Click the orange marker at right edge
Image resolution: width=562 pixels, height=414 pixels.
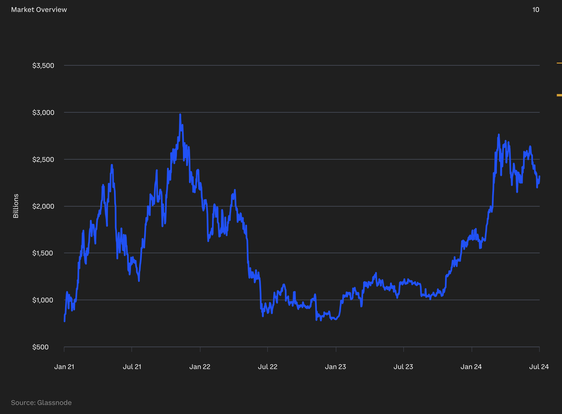coord(559,95)
